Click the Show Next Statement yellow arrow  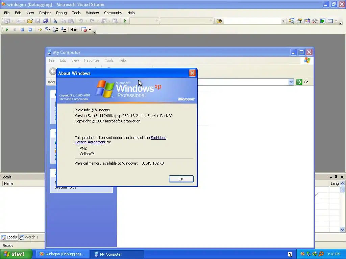[40, 30]
